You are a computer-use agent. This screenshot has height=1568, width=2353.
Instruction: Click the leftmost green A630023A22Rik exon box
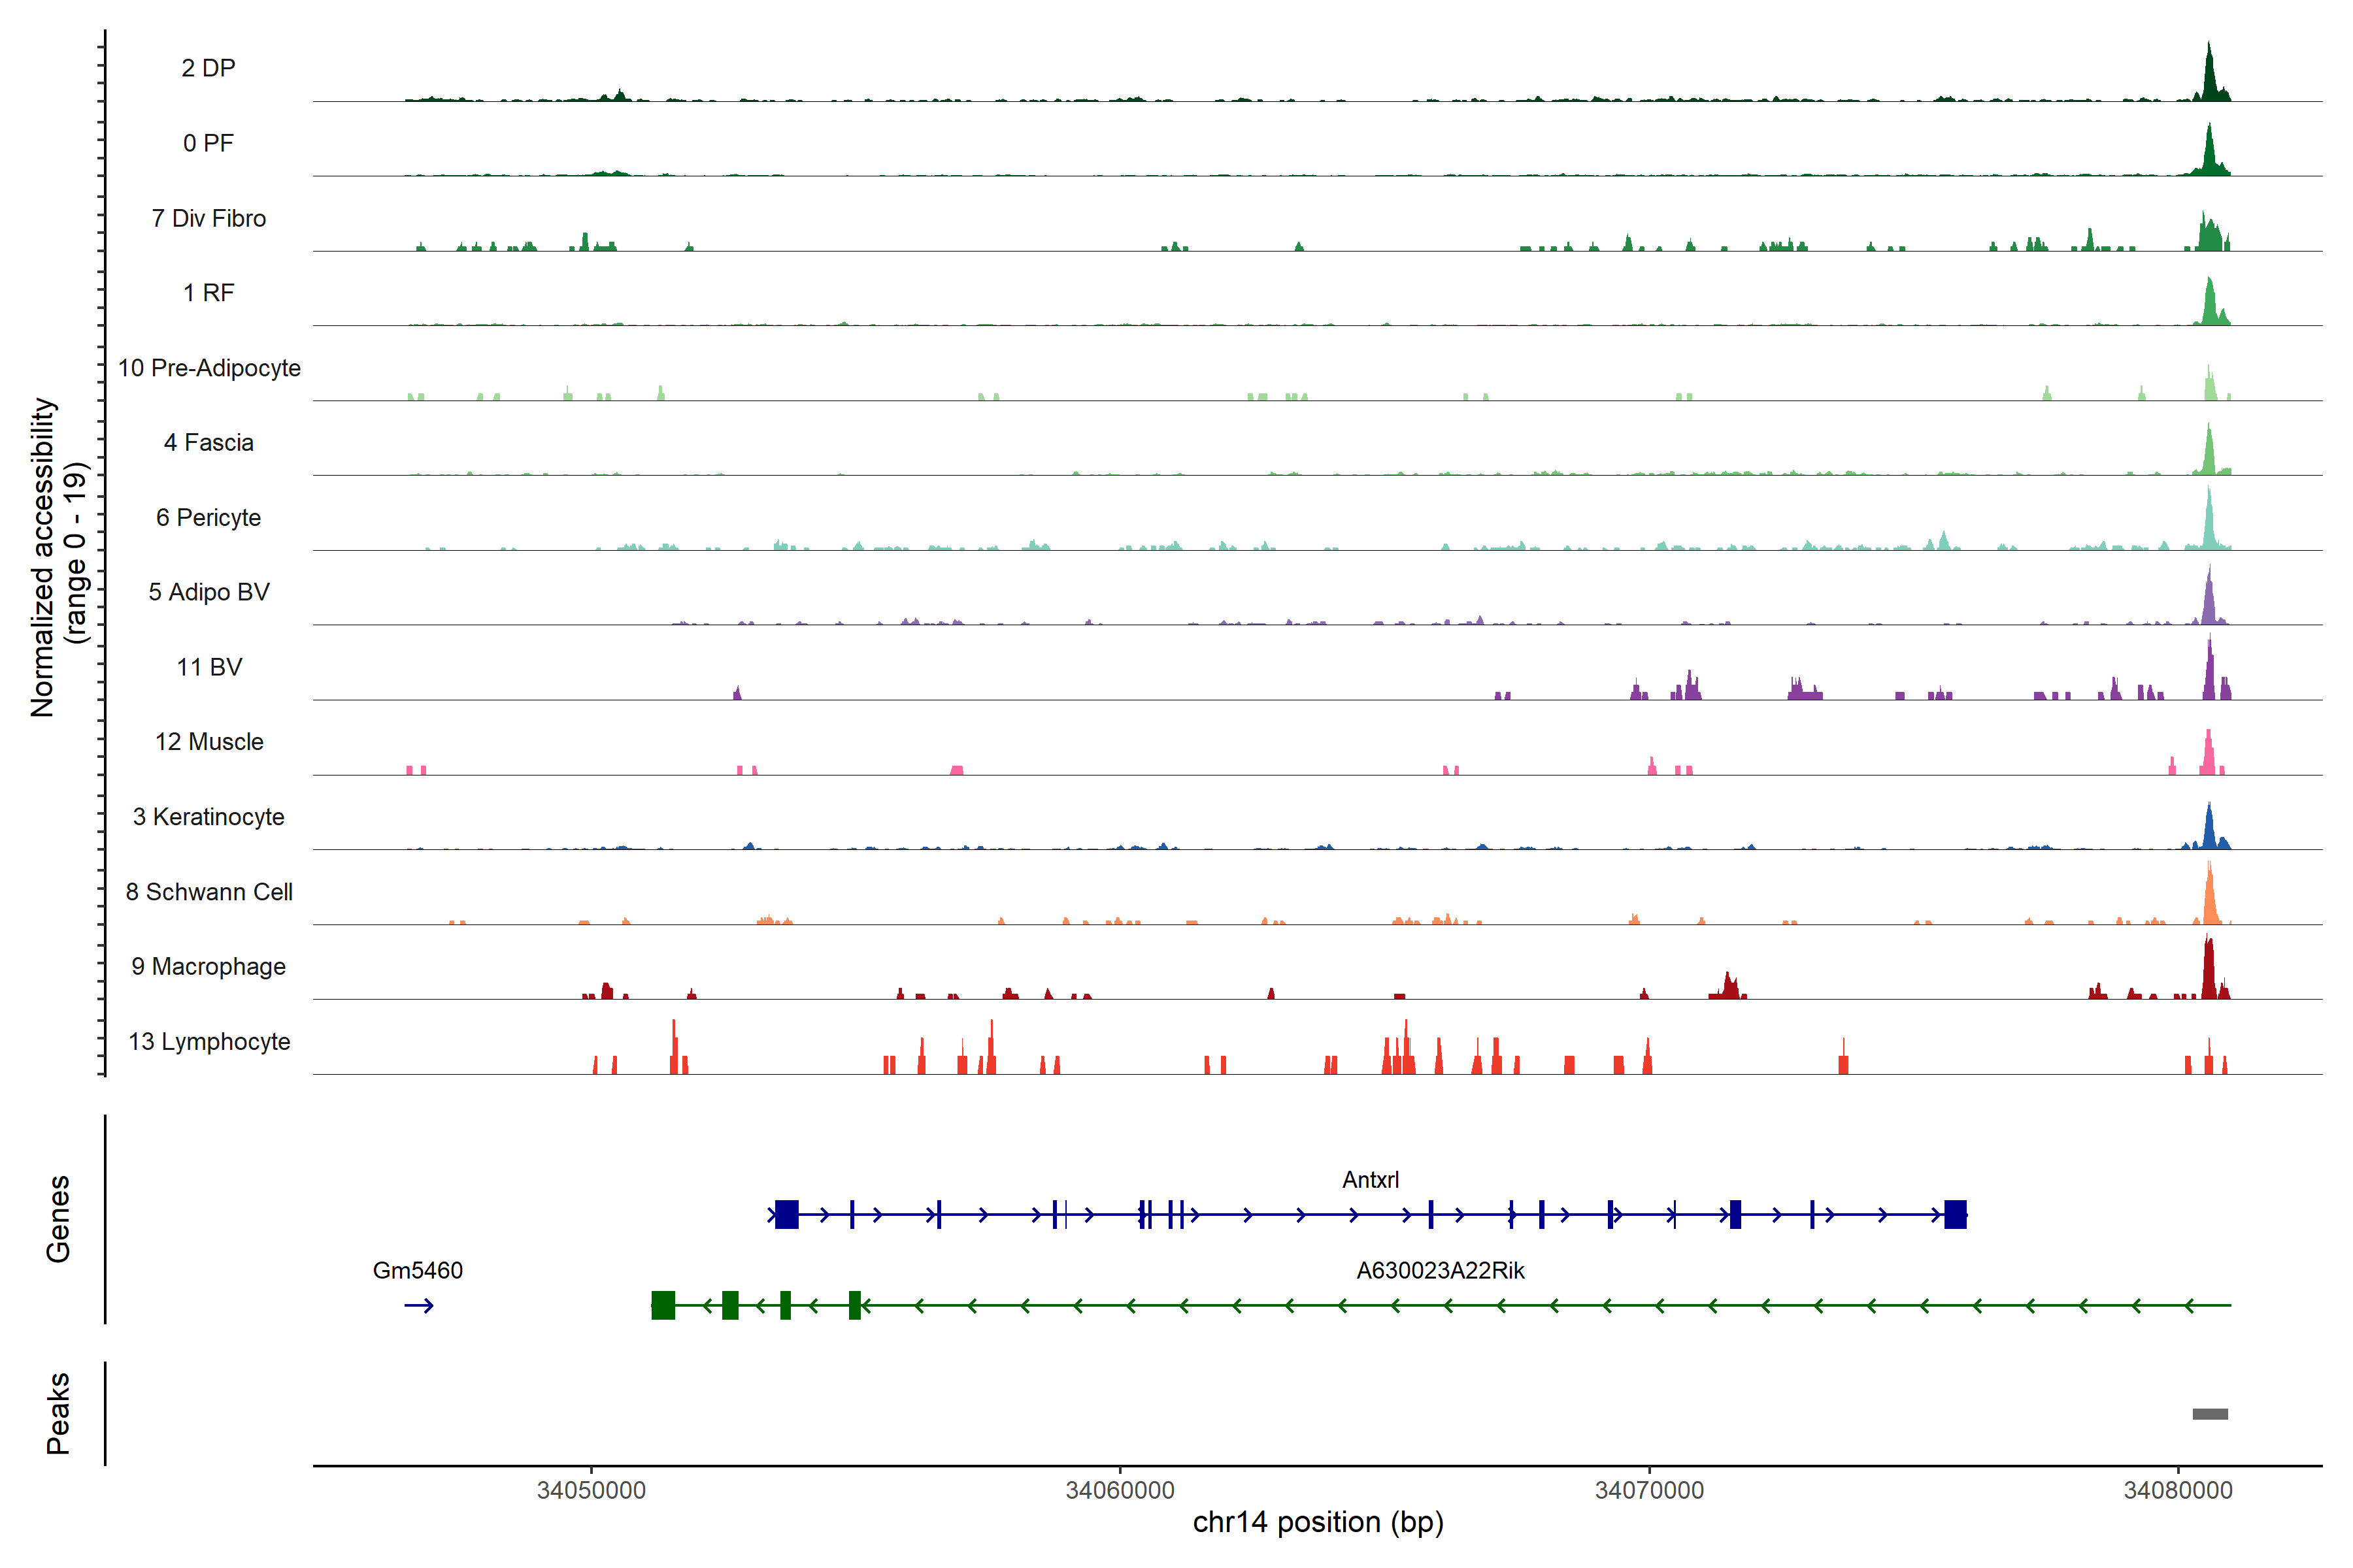click(662, 1305)
